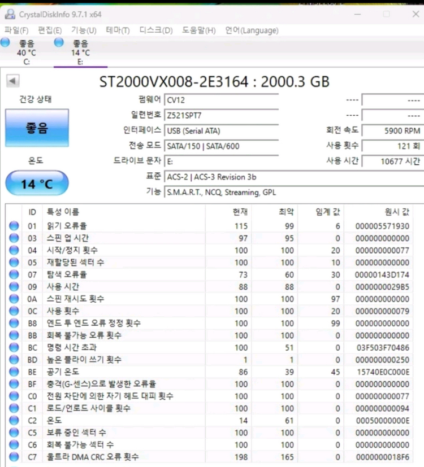Click the 특성 이름 column header
The image size is (424, 467).
pyautogui.click(x=124, y=212)
